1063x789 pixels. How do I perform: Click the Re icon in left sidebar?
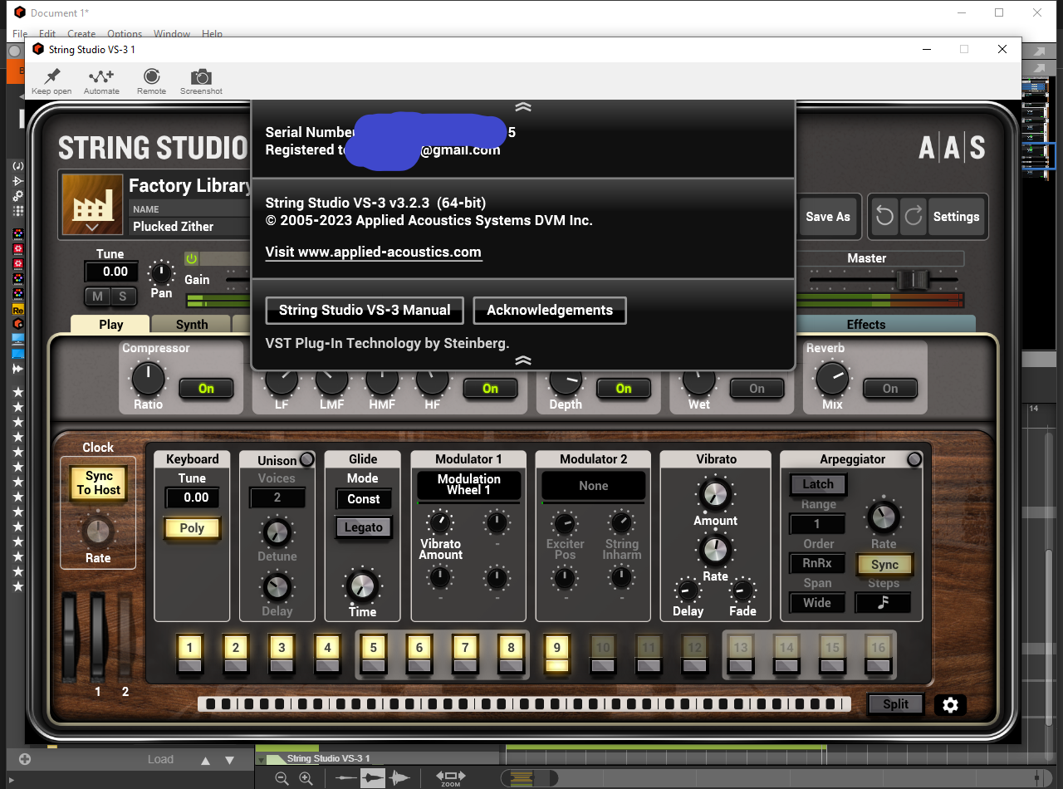18,309
